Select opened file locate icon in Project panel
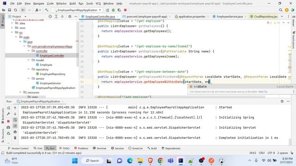This screenshot has width=296, height=166. [50, 17]
